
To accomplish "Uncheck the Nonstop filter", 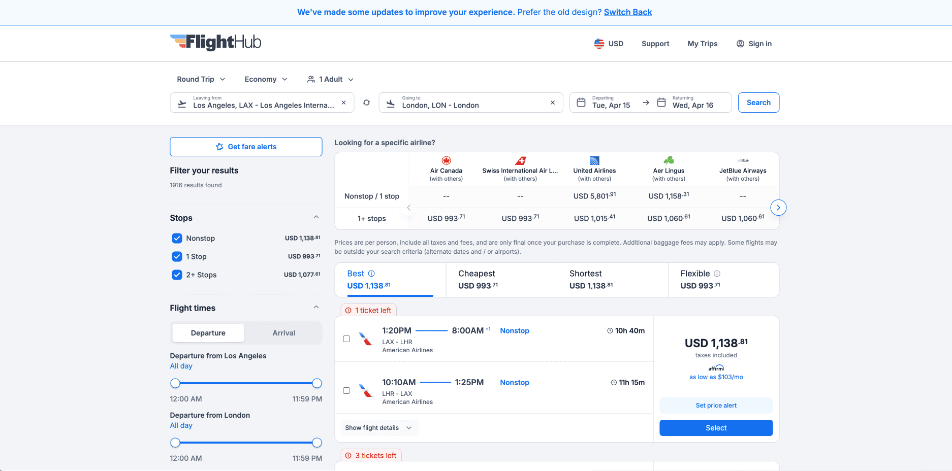I will pyautogui.click(x=177, y=238).
